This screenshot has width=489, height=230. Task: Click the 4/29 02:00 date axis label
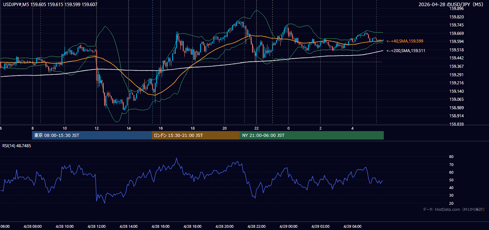coord(320,227)
